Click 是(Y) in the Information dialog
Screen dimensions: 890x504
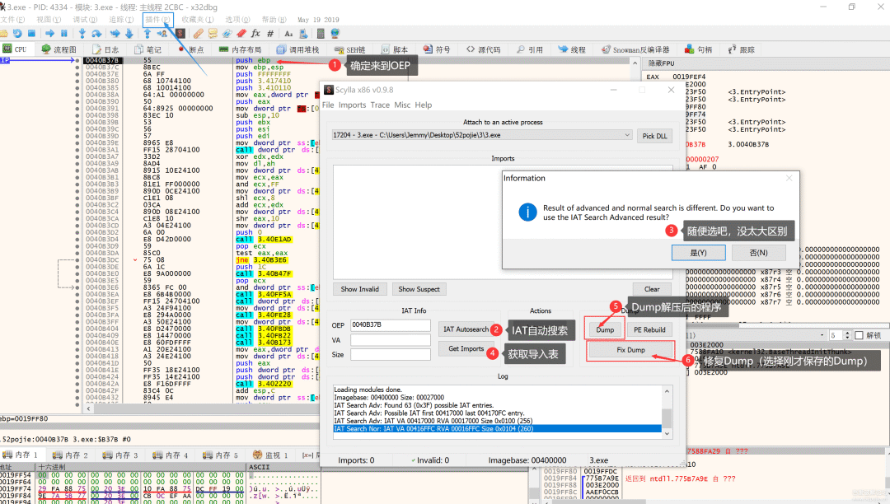[698, 253]
